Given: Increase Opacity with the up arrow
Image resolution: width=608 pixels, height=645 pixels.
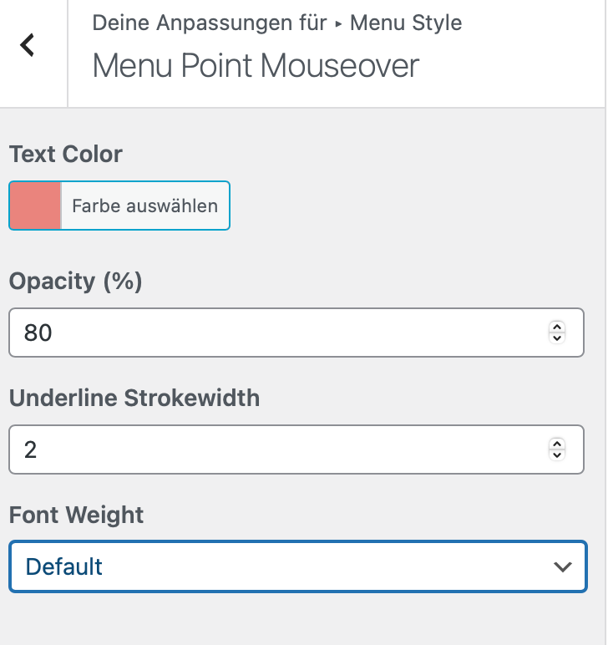Looking at the screenshot, I should (x=557, y=328).
